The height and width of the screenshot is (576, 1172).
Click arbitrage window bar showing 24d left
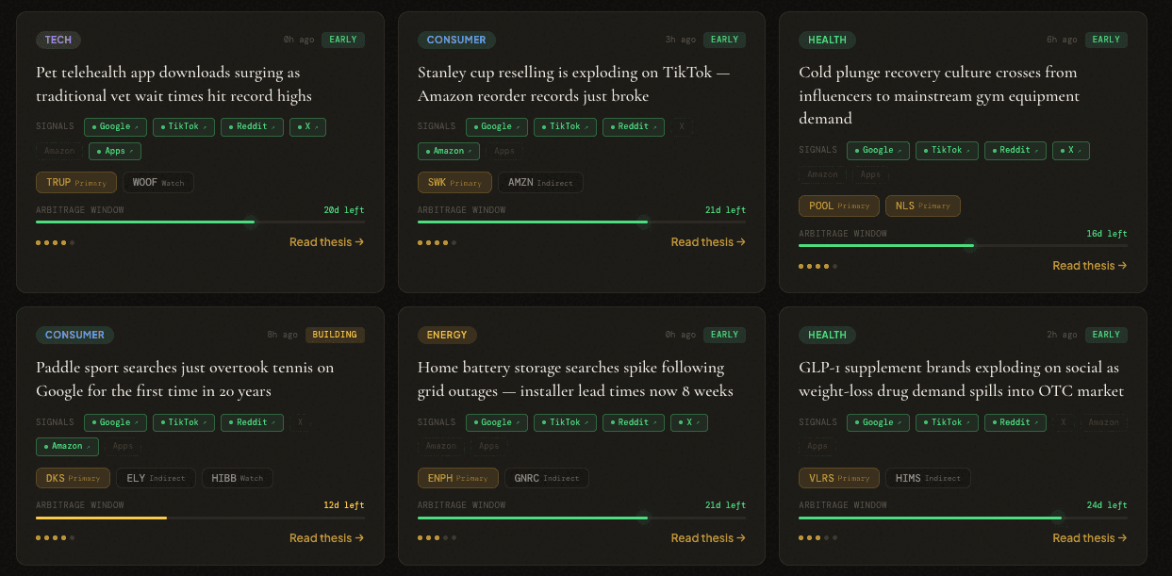[x=963, y=518]
